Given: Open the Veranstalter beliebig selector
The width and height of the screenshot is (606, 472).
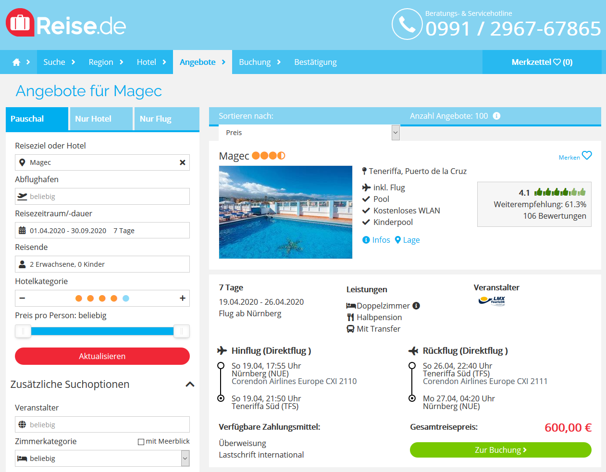Looking at the screenshot, I should [102, 424].
